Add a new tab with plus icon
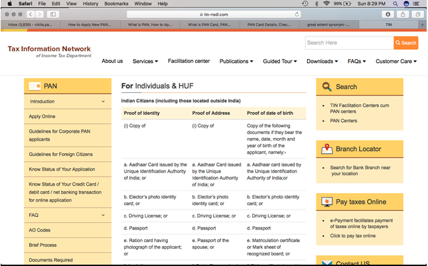 pyautogui.click(x=422, y=25)
